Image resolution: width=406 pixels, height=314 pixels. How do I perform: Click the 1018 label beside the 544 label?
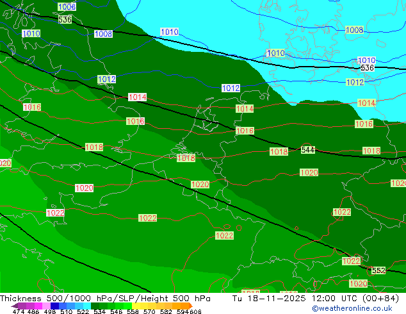click(279, 152)
